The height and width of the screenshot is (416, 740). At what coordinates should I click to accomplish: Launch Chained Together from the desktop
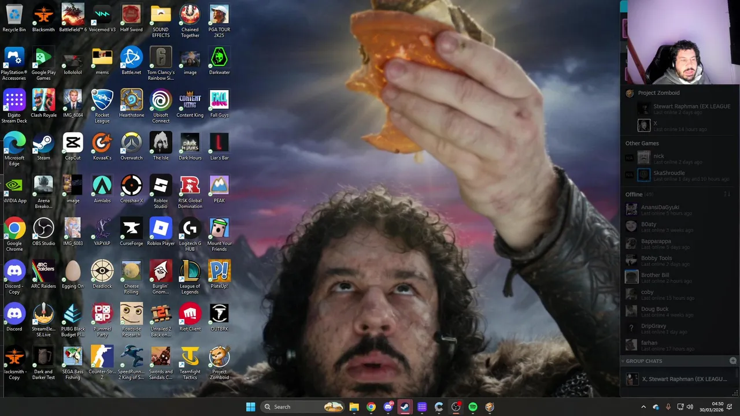point(190,21)
